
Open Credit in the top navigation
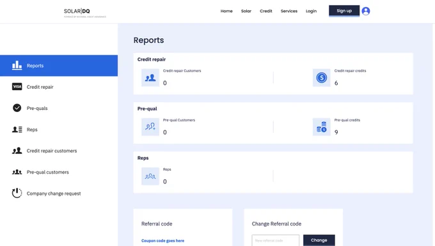265,11
